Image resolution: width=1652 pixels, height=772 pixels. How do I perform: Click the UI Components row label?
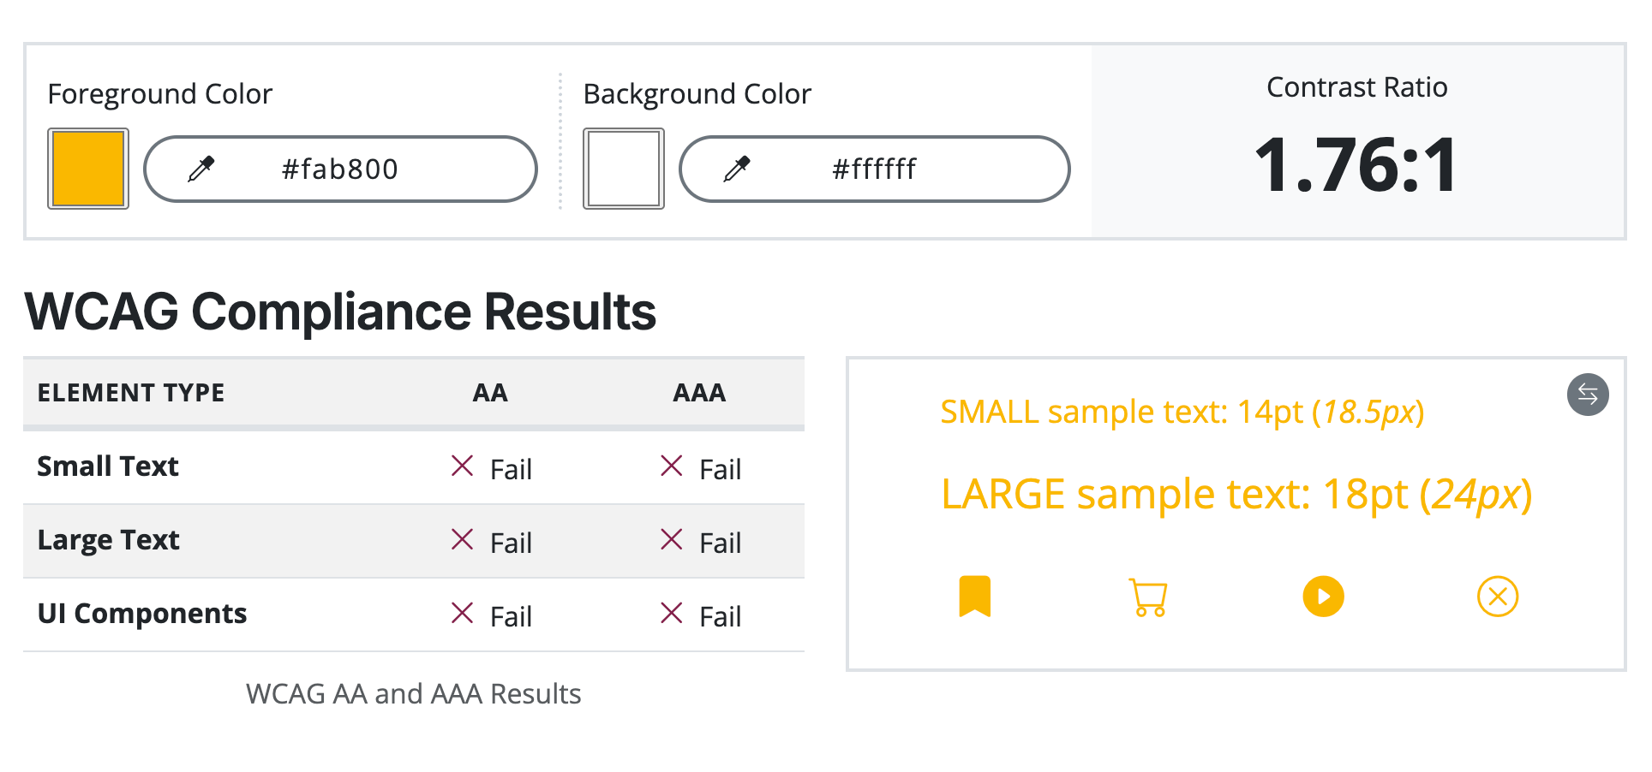(142, 614)
